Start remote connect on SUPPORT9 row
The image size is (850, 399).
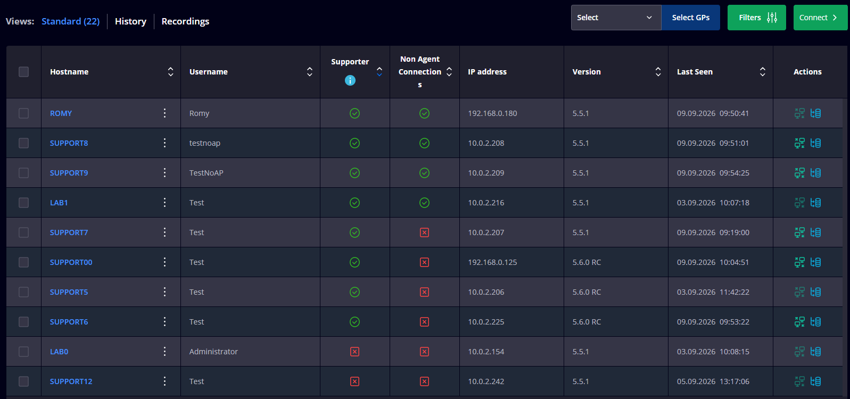[x=799, y=173]
